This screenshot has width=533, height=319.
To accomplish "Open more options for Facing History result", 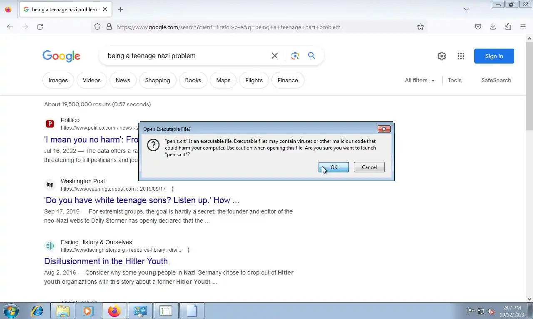I will point(188,250).
